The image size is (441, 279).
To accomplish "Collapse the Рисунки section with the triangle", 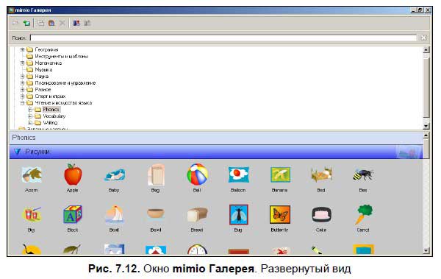I will click(x=18, y=152).
